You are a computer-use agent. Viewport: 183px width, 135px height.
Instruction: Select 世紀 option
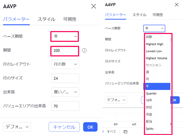[x=157, y=107]
